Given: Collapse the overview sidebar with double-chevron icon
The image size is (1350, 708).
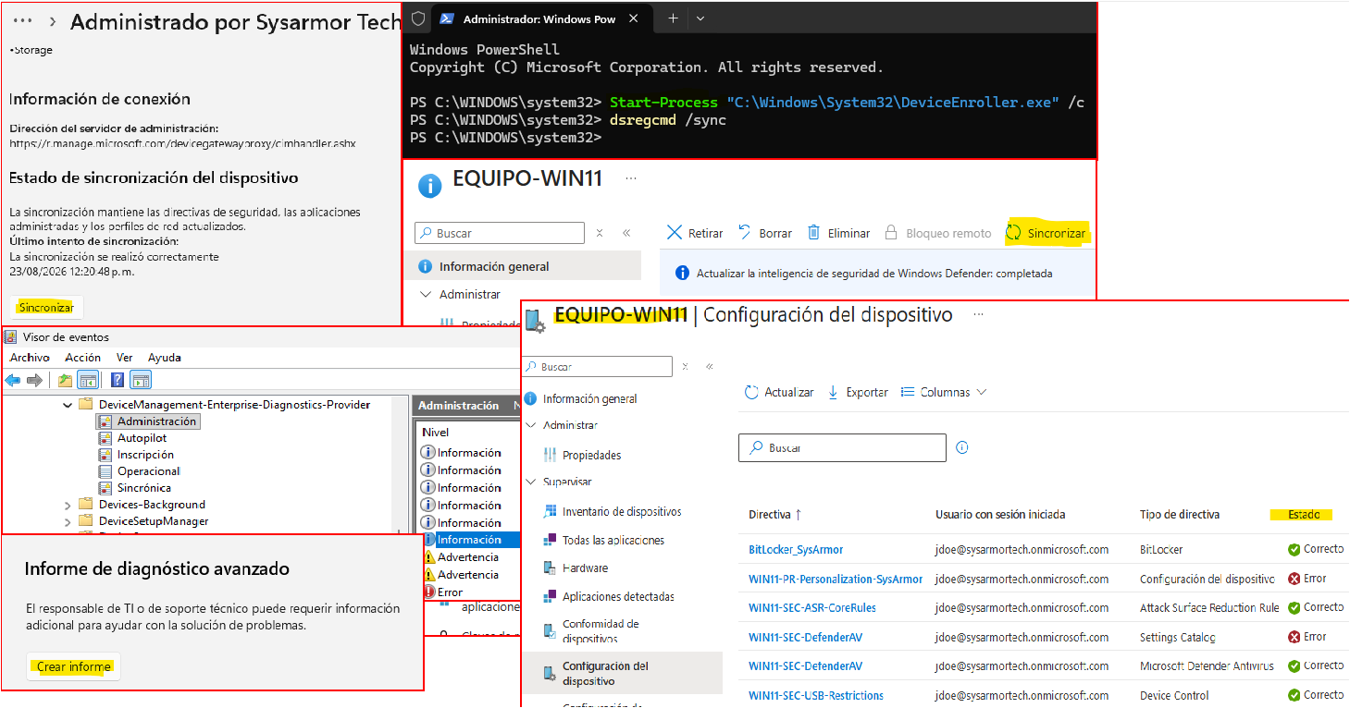Looking at the screenshot, I should (626, 234).
